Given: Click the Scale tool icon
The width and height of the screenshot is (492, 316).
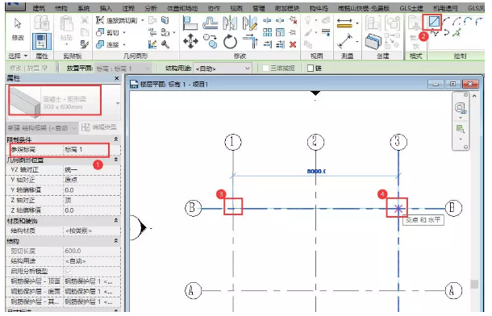Looking at the screenshot, I should [280, 32].
